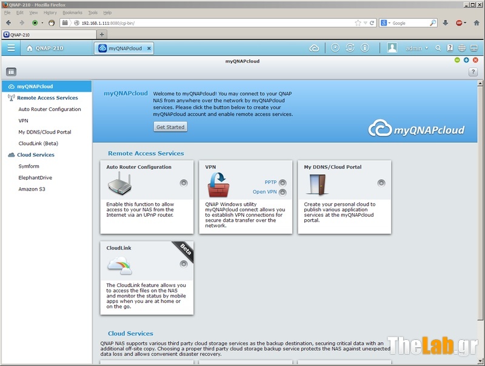This screenshot has height=366, width=485.
Task: Click the door icon in DDNS card
Action: coord(317,185)
